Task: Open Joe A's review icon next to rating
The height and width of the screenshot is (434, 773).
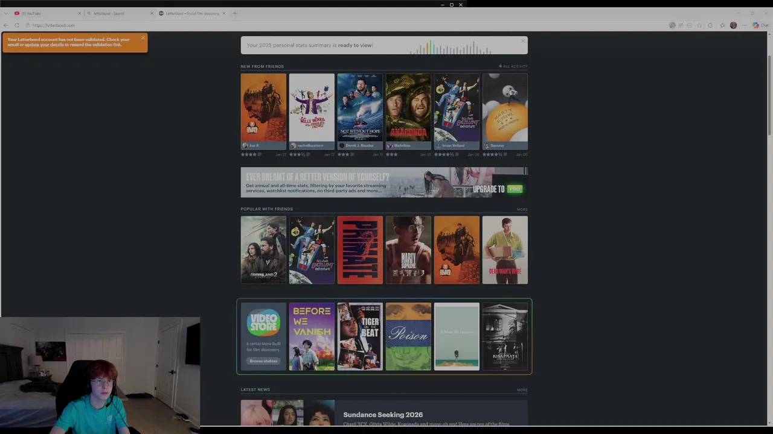Action: [260, 154]
